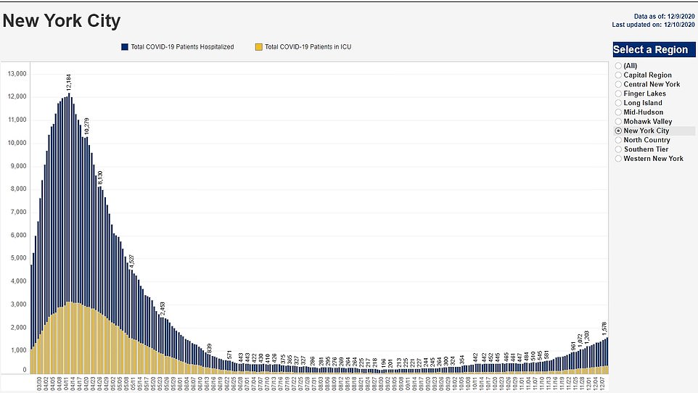Click the 03/30 x-axis date label
Screen dimensions: 698x393
[x=39, y=384]
